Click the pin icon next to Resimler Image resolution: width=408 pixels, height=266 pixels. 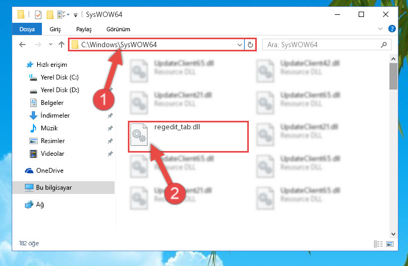tap(110, 141)
